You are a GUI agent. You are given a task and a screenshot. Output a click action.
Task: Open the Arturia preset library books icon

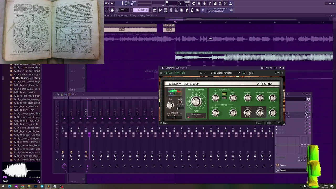pos(201,73)
